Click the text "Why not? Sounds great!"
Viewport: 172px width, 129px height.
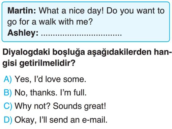[x=60, y=106]
